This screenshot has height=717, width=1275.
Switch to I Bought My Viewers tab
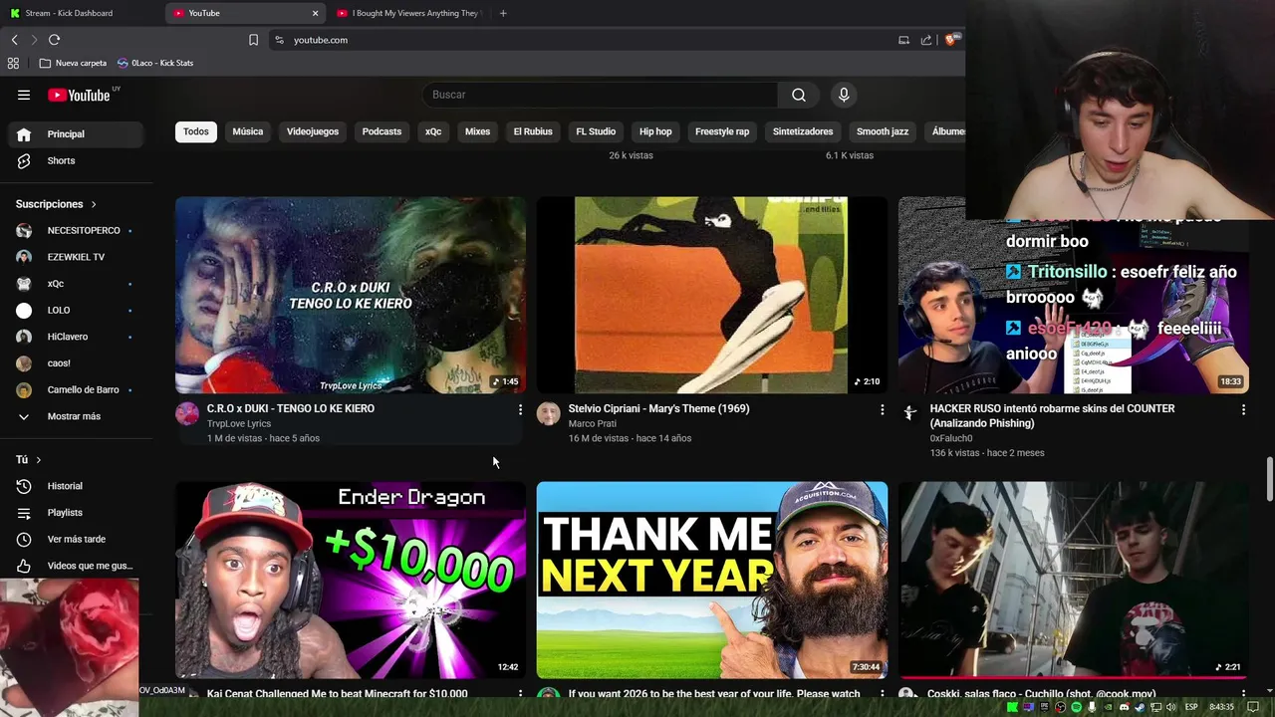coord(408,13)
